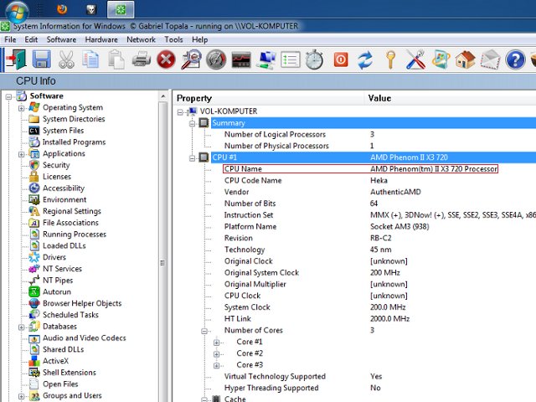The width and height of the screenshot is (536, 402).
Task: Collapse the CPU #1 section
Action: (x=192, y=157)
